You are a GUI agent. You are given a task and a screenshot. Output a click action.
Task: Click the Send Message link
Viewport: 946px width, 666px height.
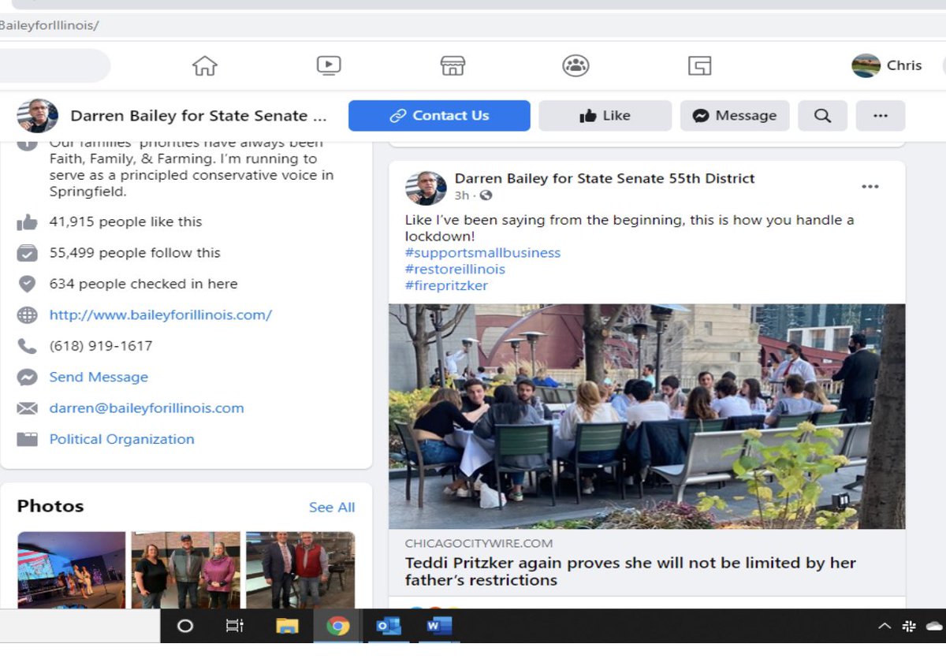pyautogui.click(x=99, y=377)
